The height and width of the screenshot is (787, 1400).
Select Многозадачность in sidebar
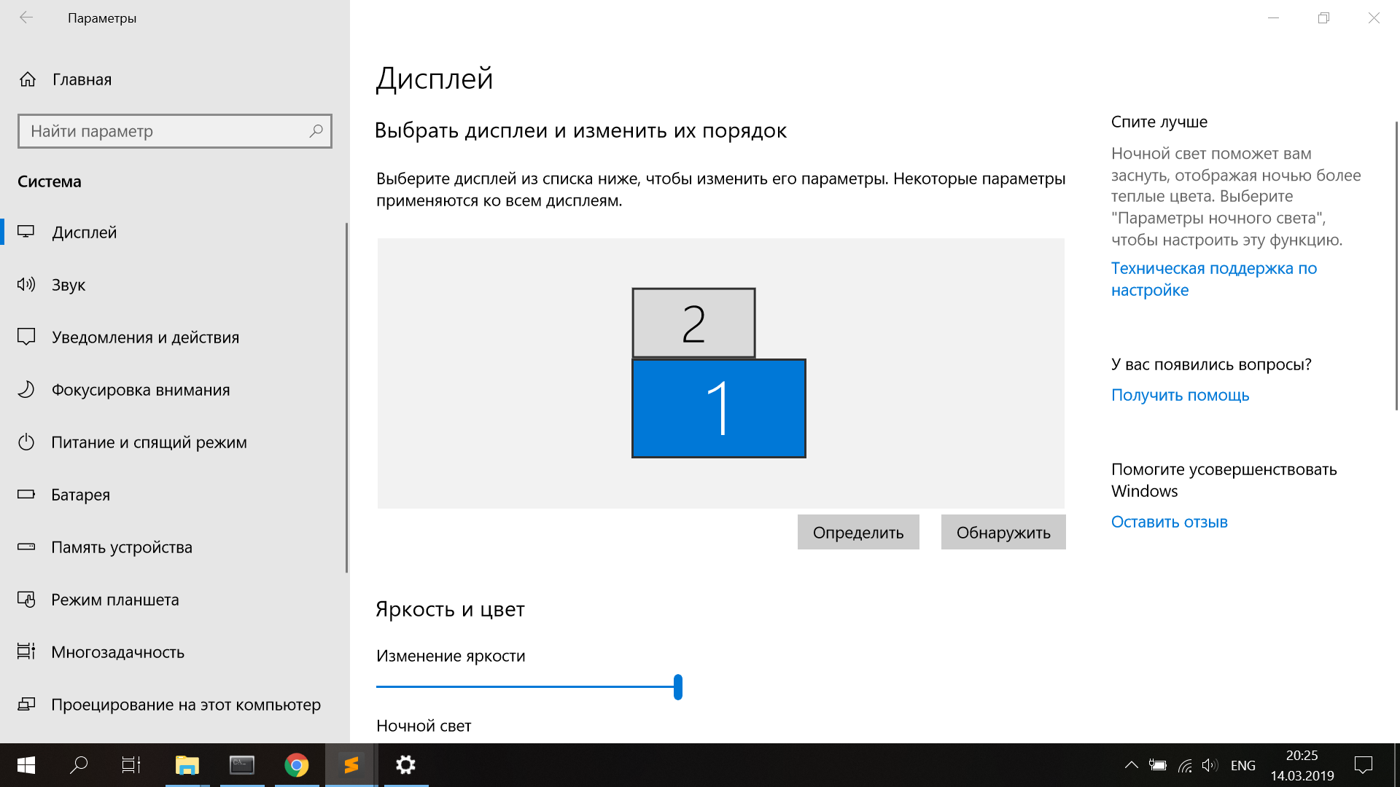[x=117, y=652]
